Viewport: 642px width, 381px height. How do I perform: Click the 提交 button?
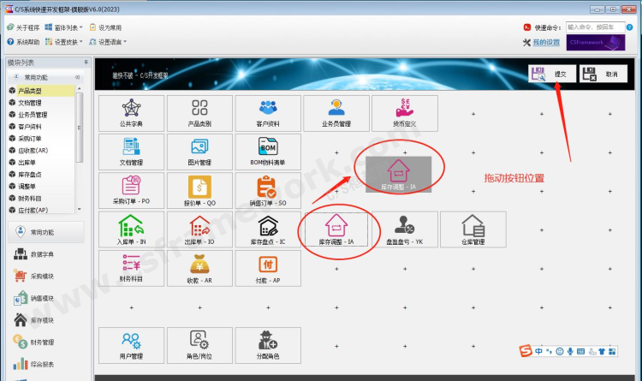pos(552,74)
